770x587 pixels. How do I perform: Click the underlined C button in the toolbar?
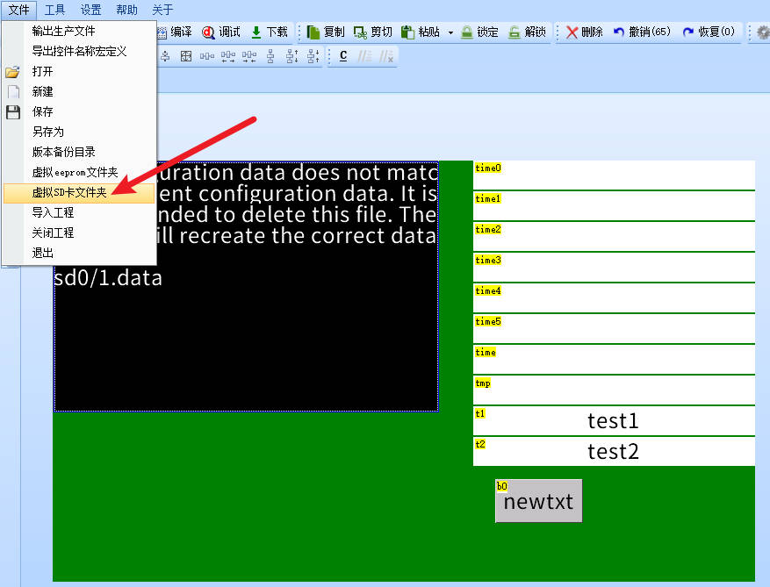pyautogui.click(x=342, y=56)
